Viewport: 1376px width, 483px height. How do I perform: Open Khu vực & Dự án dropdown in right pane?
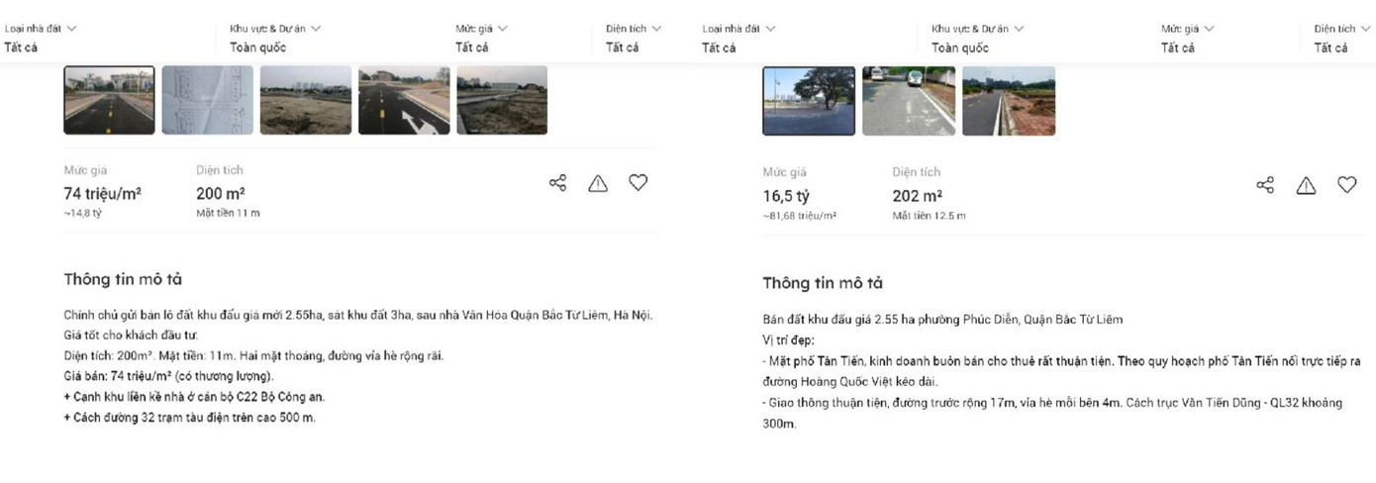click(978, 37)
